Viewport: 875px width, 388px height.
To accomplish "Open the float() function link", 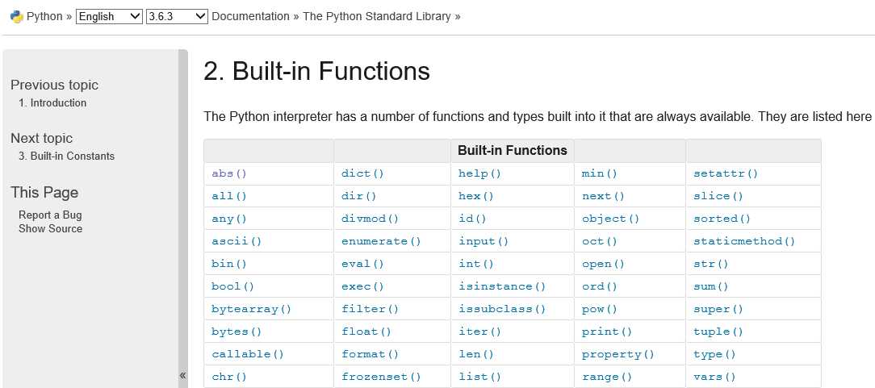I will 366,332.
